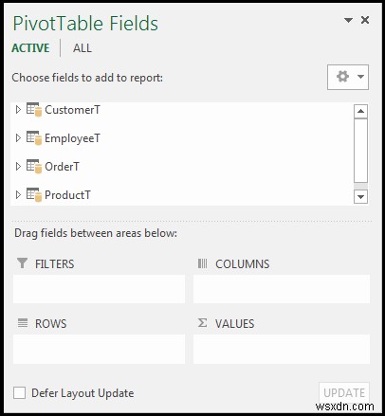Viewport: 385px width, 416px height.
Task: Open the gear Tools layout menu
Action: [348, 77]
